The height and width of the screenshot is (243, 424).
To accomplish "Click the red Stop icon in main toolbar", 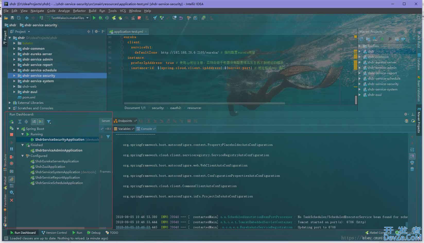I will pyautogui.click(x=139, y=18).
